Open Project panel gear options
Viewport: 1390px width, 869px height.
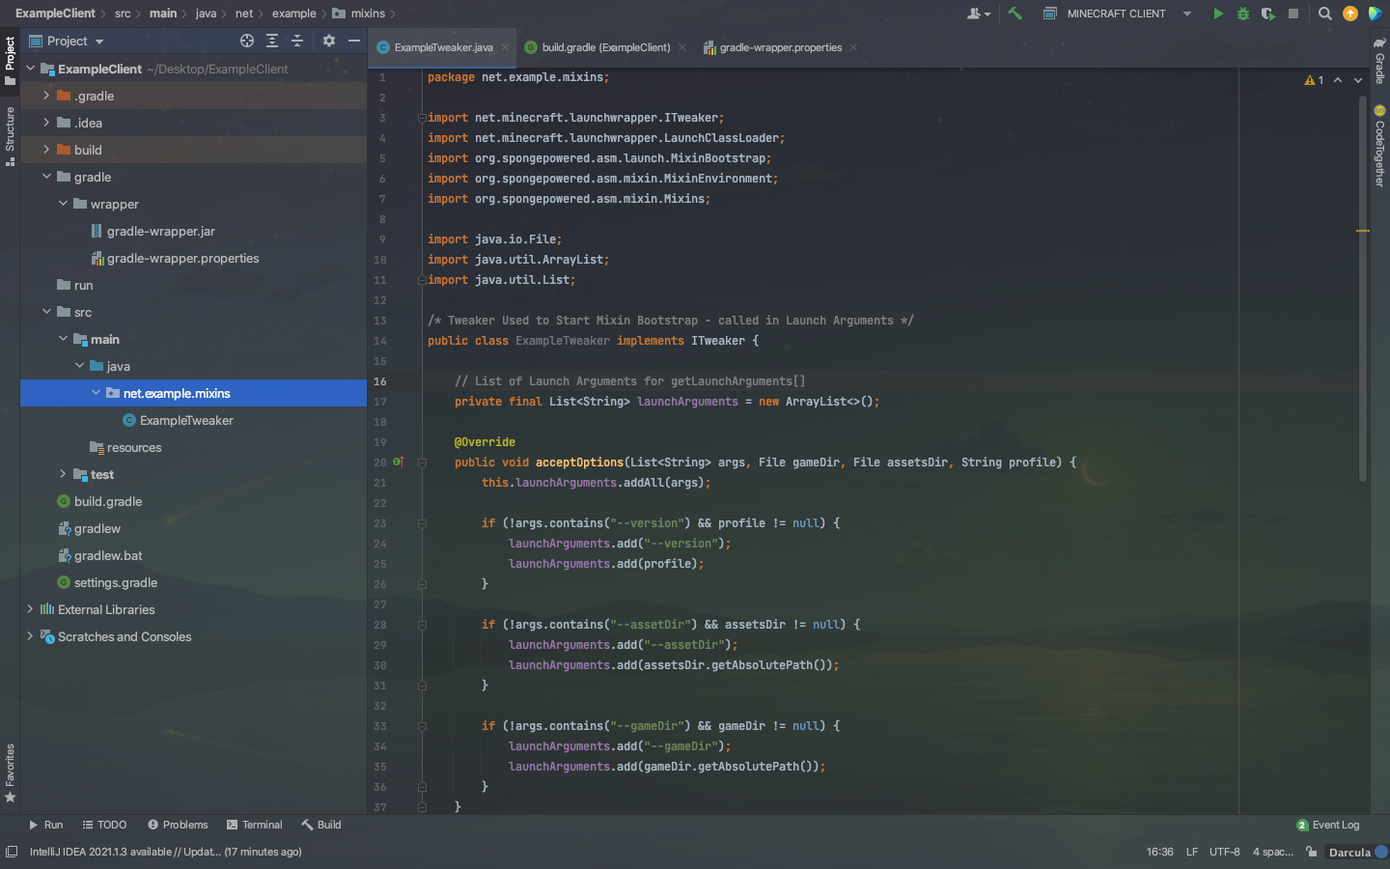point(329,41)
